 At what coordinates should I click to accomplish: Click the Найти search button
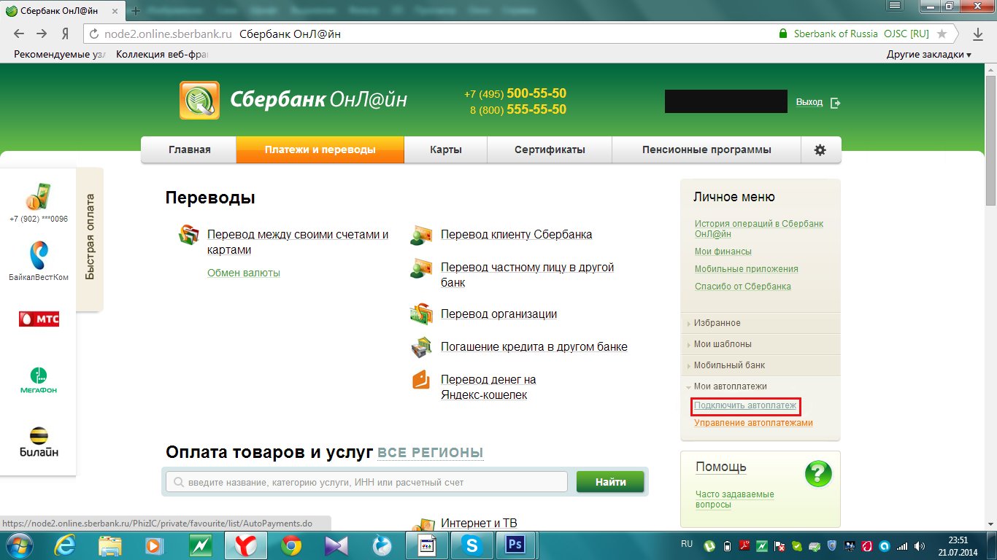pos(610,482)
